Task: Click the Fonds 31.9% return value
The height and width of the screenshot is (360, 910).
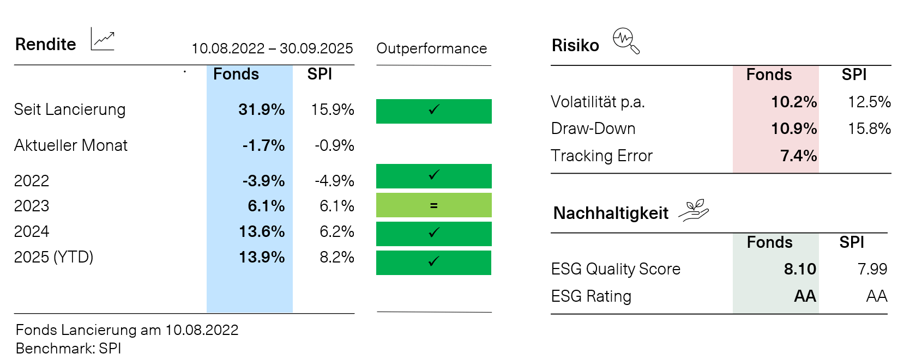Action: pos(261,109)
